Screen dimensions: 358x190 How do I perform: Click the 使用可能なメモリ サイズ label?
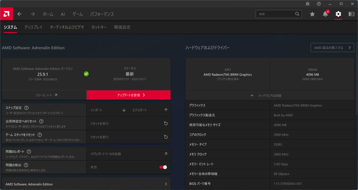pyautogui.click(x=205, y=125)
